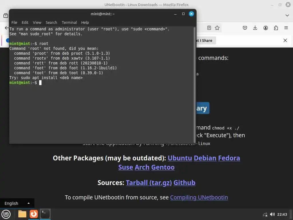Expand Firefox list all tabs chevron

pyautogui.click(x=287, y=15)
